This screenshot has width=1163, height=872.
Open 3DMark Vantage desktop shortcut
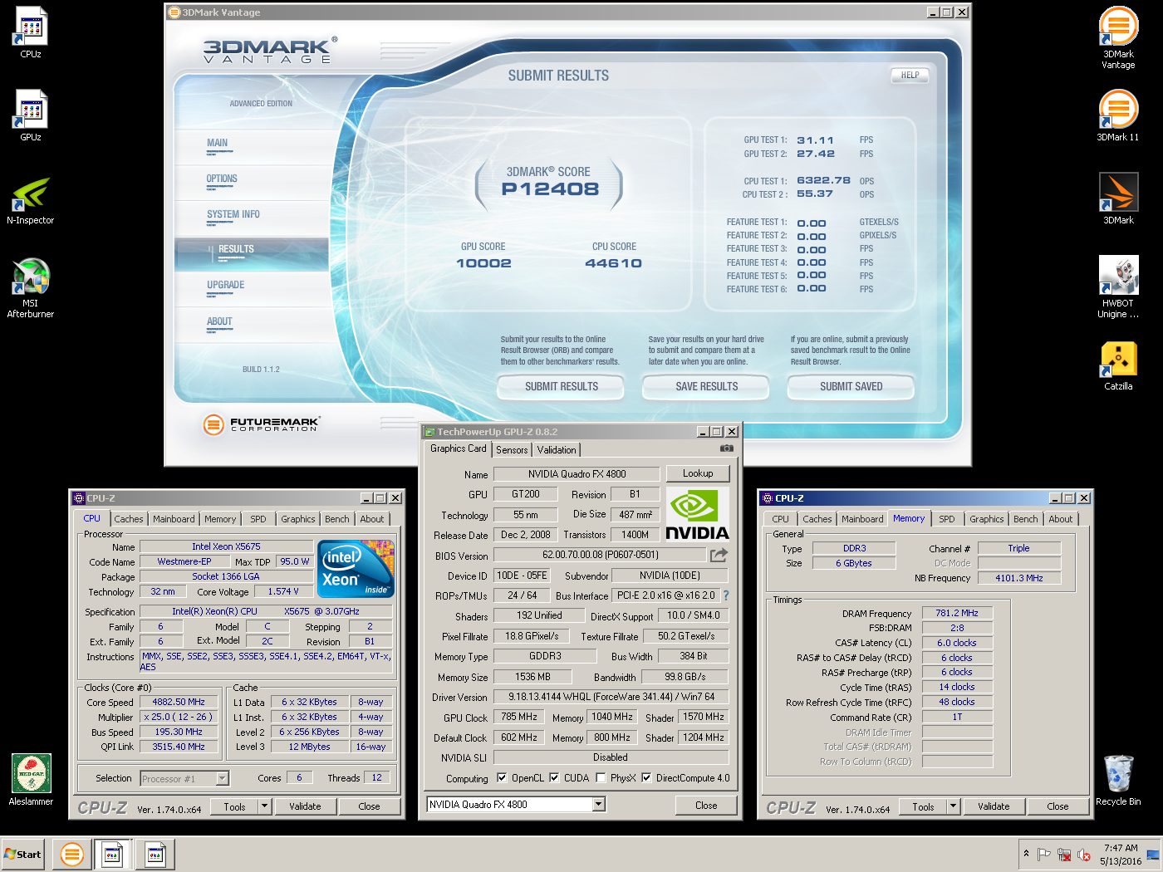tap(1118, 38)
